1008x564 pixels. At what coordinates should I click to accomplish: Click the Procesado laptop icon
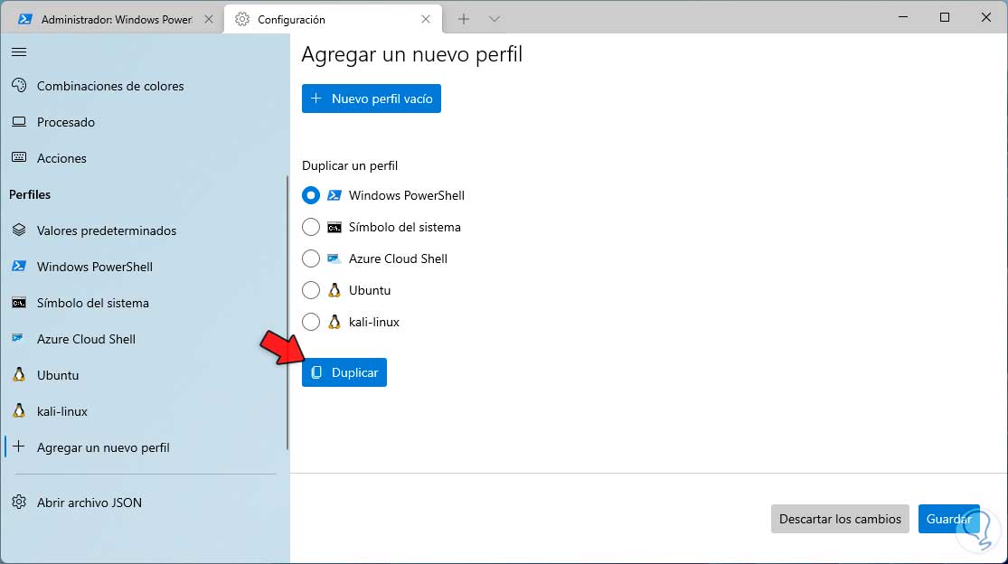coord(19,121)
